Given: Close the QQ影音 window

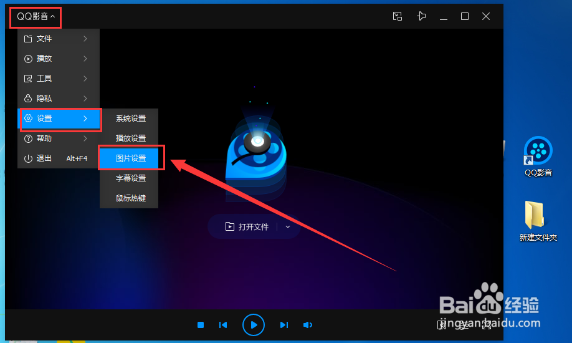Looking at the screenshot, I should pos(486,16).
